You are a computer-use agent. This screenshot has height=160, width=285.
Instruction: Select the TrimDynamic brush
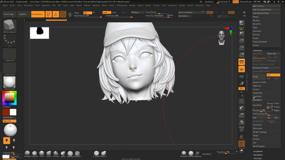click(96, 153)
